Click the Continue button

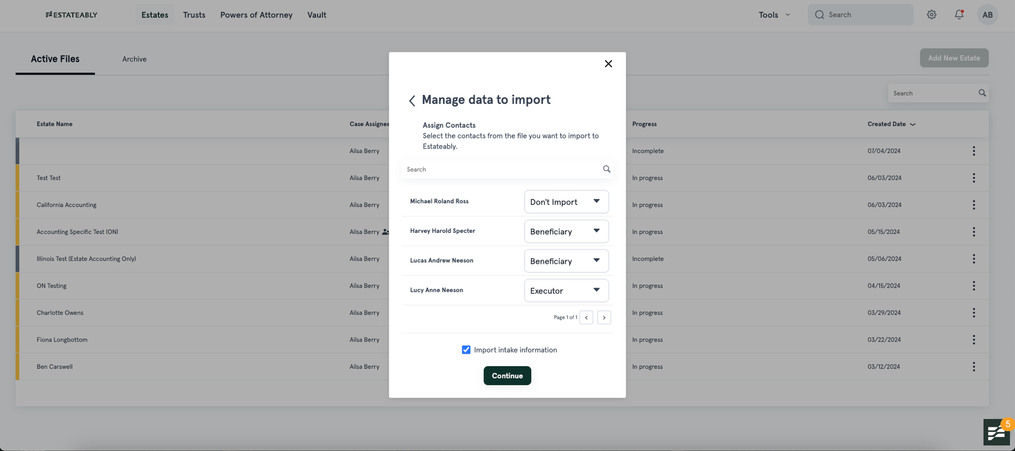point(507,375)
